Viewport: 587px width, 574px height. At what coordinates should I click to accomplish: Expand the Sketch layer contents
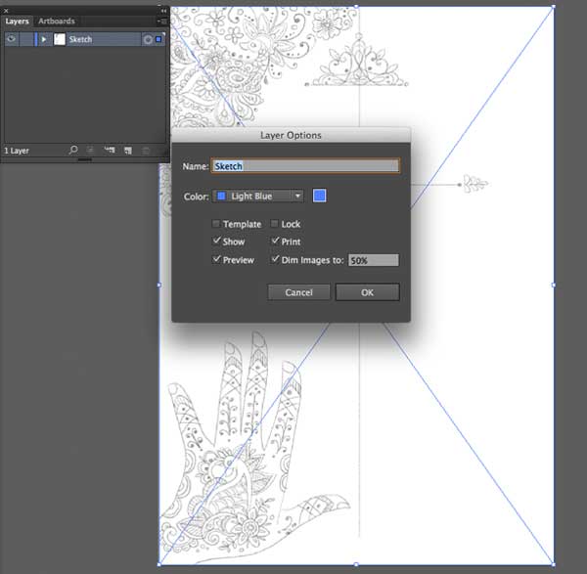click(x=44, y=39)
